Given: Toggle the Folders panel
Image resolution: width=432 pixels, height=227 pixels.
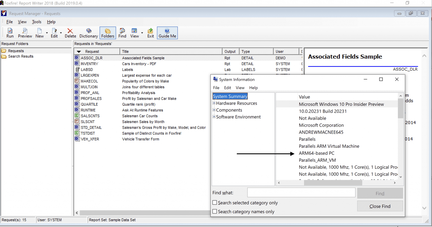Looking at the screenshot, I should (x=108, y=33).
